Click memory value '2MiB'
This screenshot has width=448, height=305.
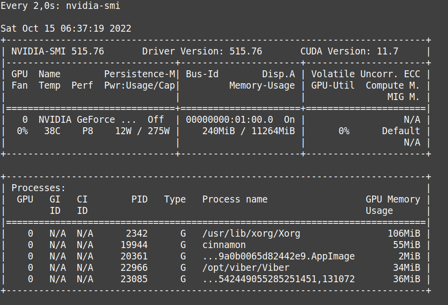click(x=409, y=256)
